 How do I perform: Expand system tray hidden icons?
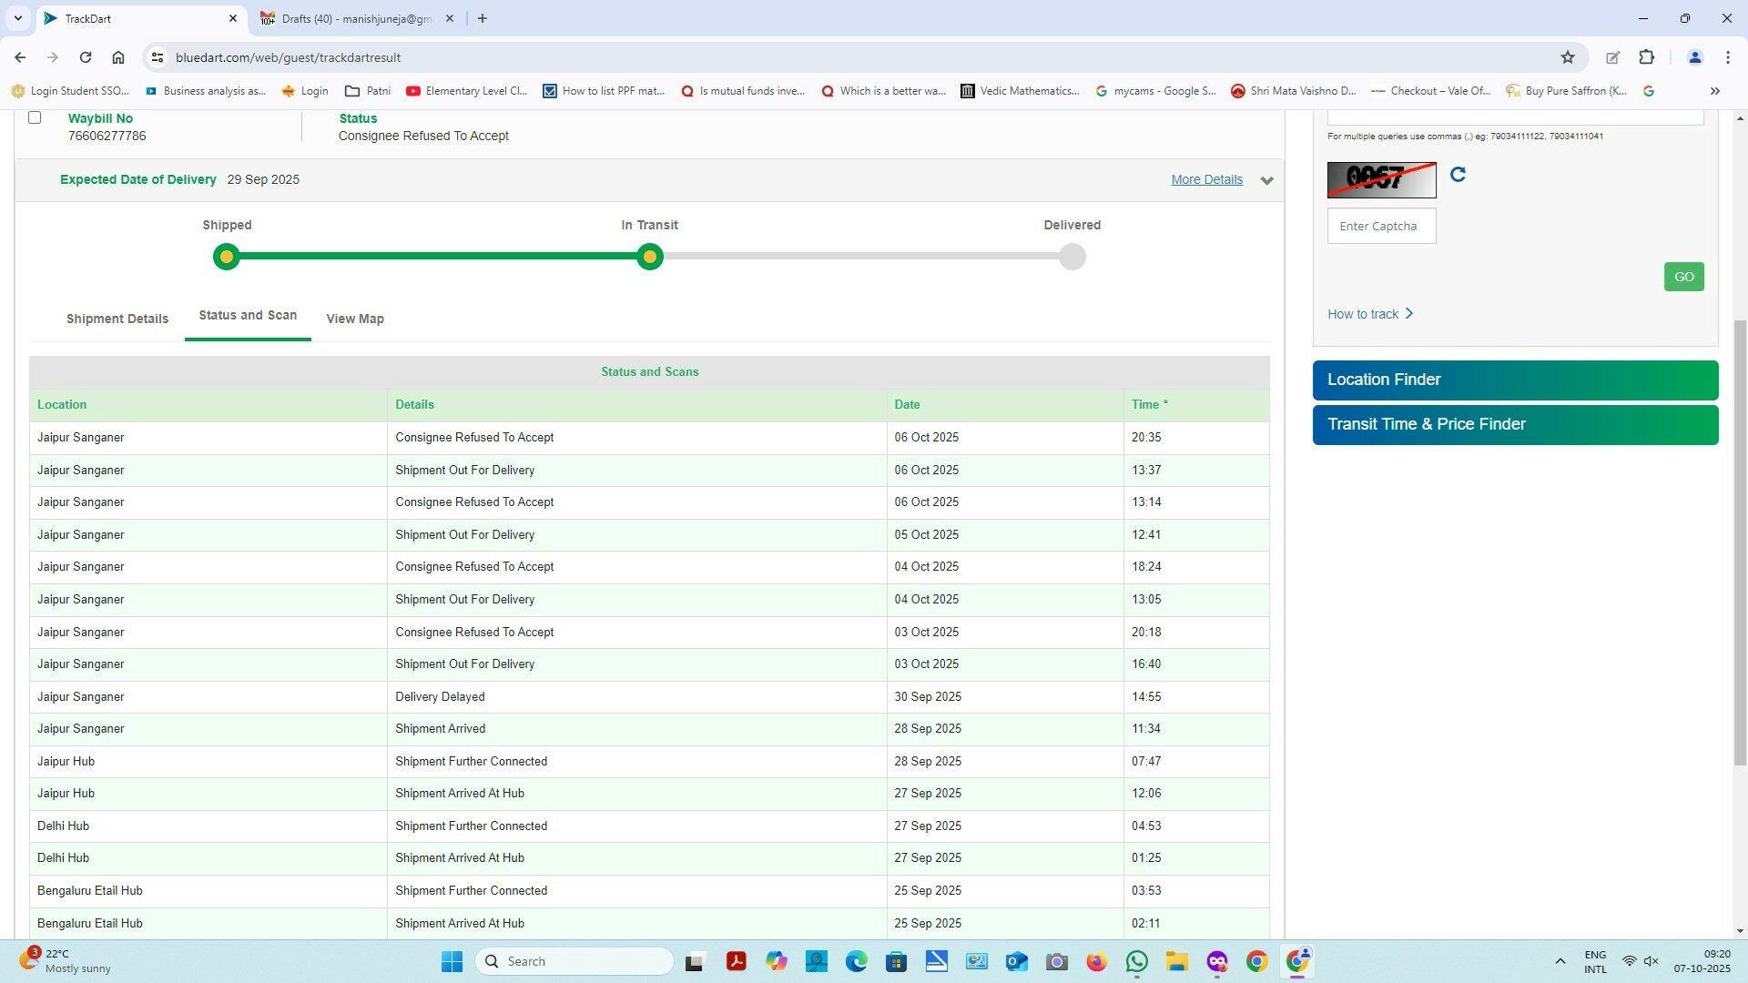[1560, 962]
